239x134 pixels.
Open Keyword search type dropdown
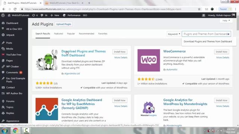coord(174,34)
